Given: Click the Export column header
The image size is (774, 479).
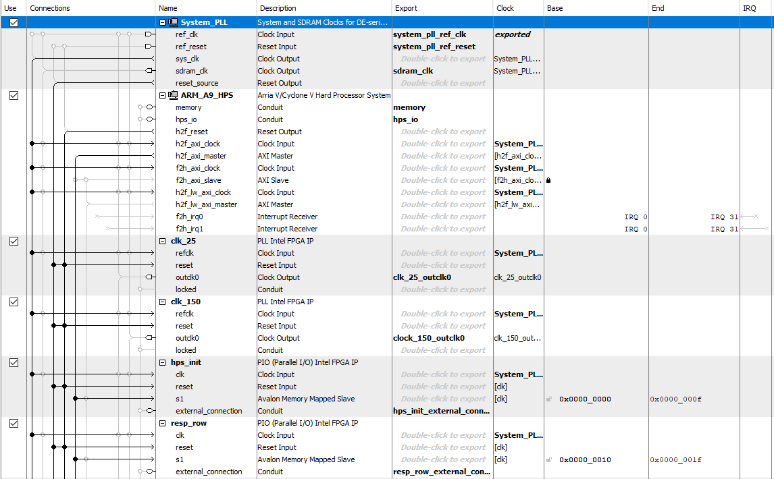Looking at the screenshot, I should [x=406, y=8].
